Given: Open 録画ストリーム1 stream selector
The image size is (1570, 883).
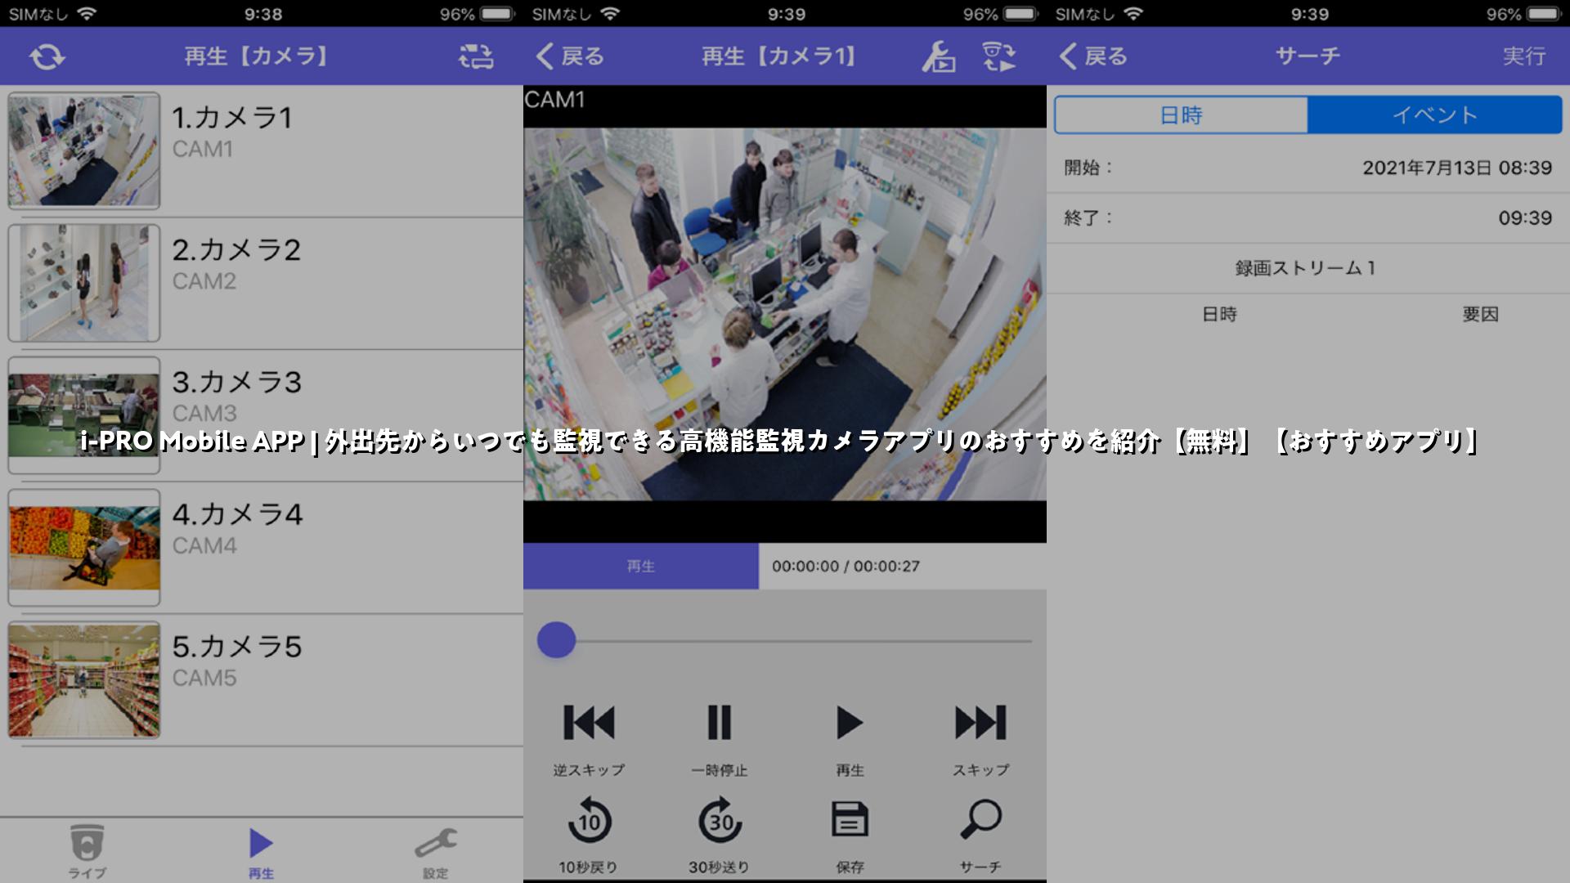Looking at the screenshot, I should pos(1306,268).
